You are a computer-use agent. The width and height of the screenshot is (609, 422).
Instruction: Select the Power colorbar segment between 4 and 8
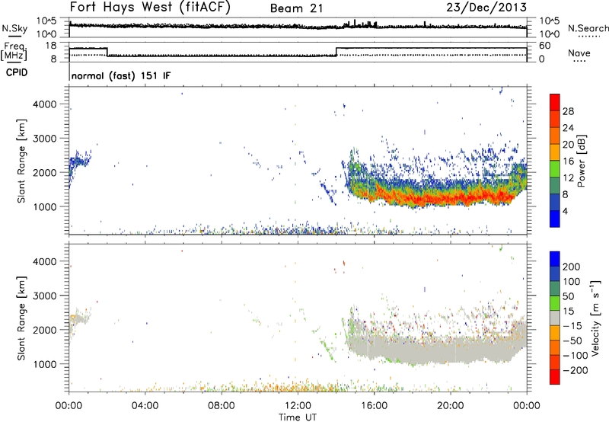tap(555, 203)
